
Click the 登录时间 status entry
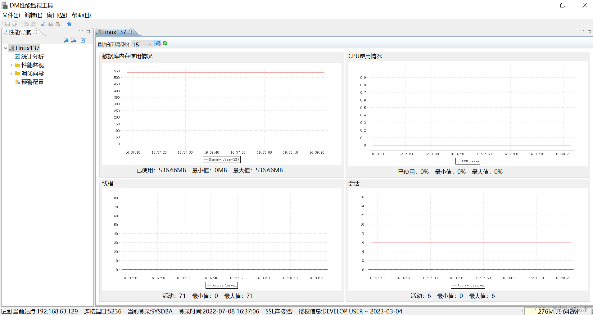tap(219, 311)
